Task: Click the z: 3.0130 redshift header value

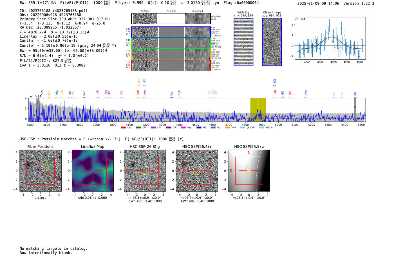Action: tap(196, 3)
